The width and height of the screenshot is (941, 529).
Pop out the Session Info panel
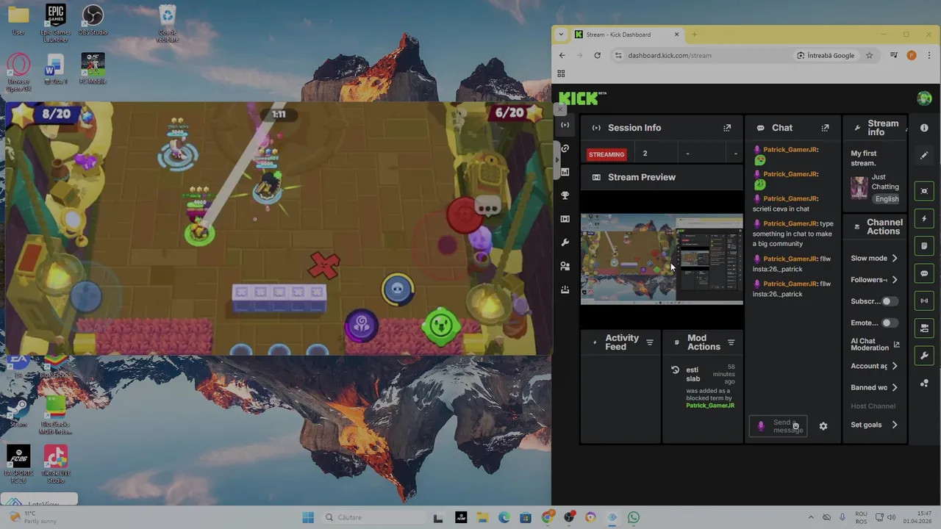point(727,128)
